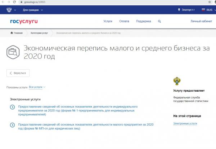
Task: Open the 'Услуги' menu item
Action: click(x=108, y=21)
